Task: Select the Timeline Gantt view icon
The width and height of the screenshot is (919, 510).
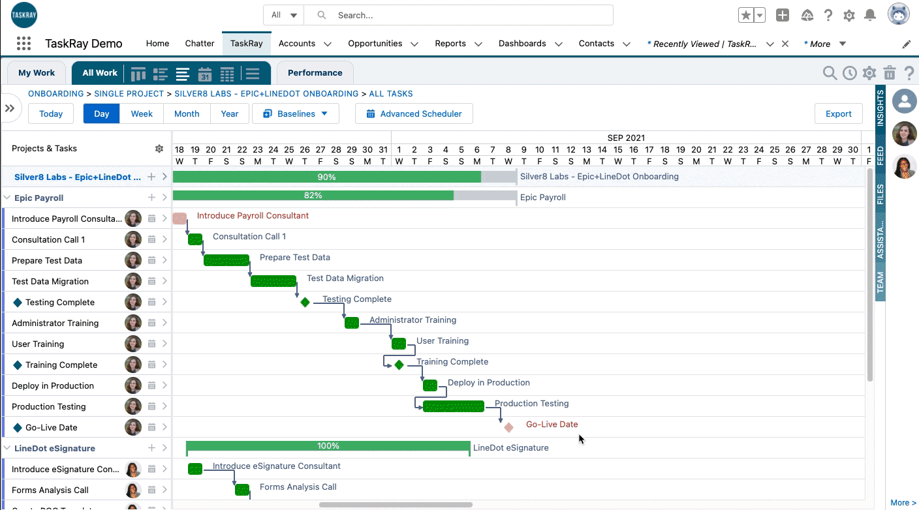Action: [x=183, y=73]
